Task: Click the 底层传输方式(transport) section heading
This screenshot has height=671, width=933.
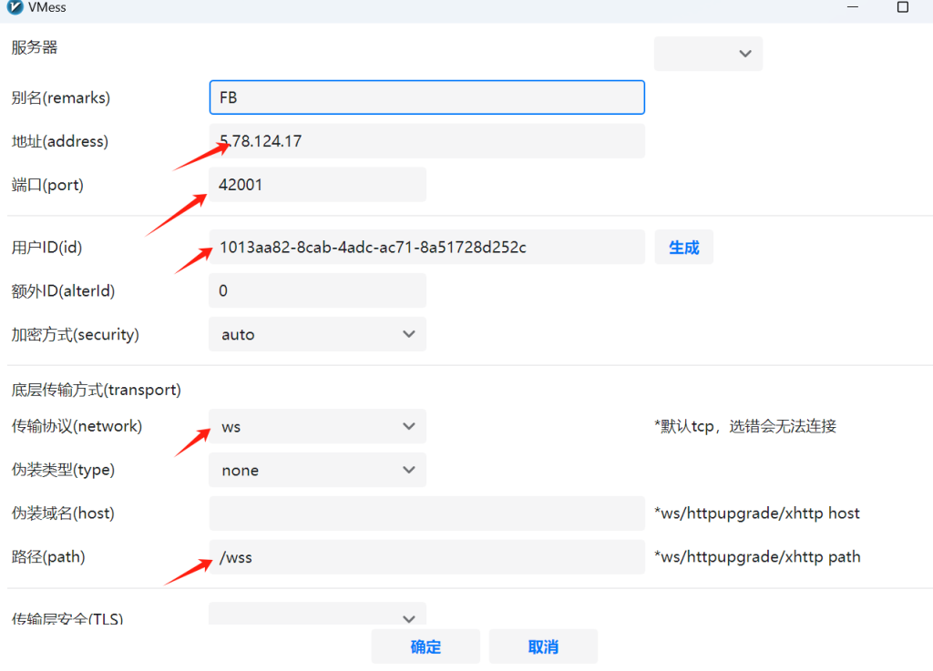Action: click(96, 390)
